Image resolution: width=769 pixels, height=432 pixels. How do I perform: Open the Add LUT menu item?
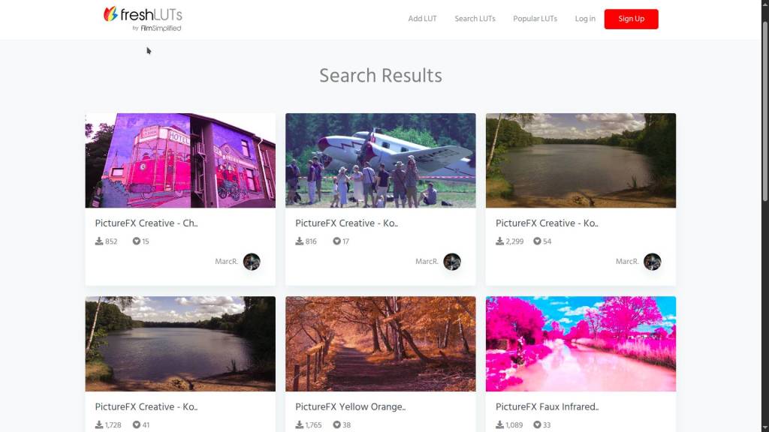click(x=422, y=19)
